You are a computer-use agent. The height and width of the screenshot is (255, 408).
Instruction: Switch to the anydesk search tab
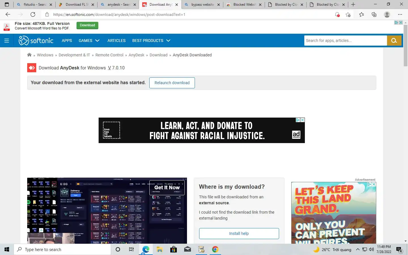(x=118, y=5)
